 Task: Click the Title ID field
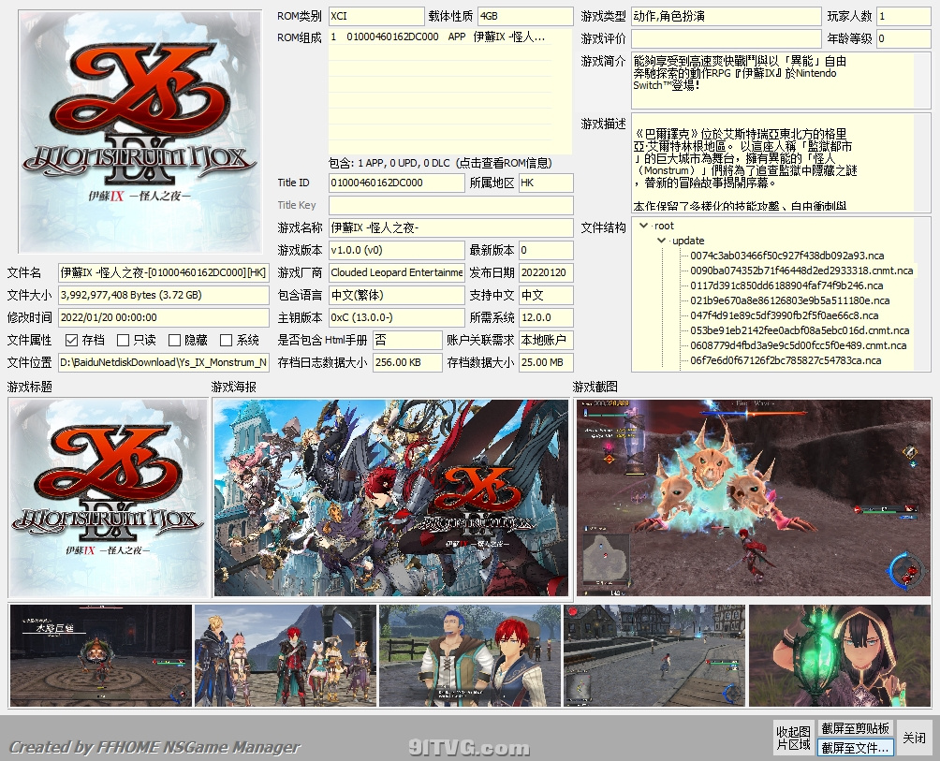396,183
